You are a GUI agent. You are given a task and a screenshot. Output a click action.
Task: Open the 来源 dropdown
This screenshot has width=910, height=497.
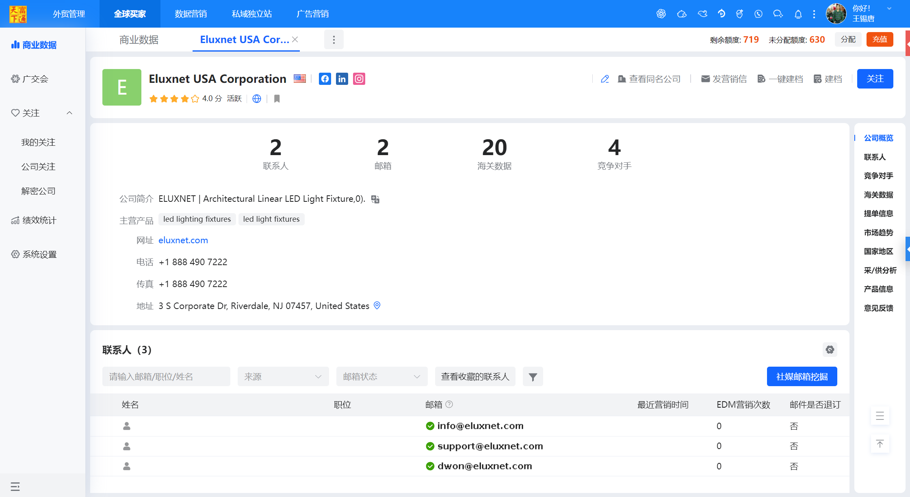(284, 376)
